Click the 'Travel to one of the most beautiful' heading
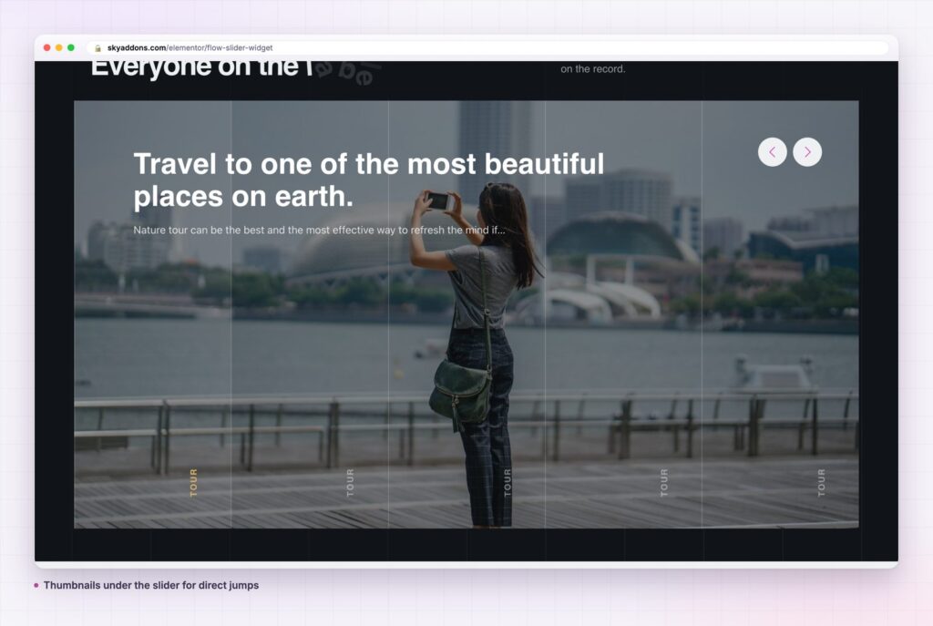The image size is (933, 626). pyautogui.click(x=369, y=180)
